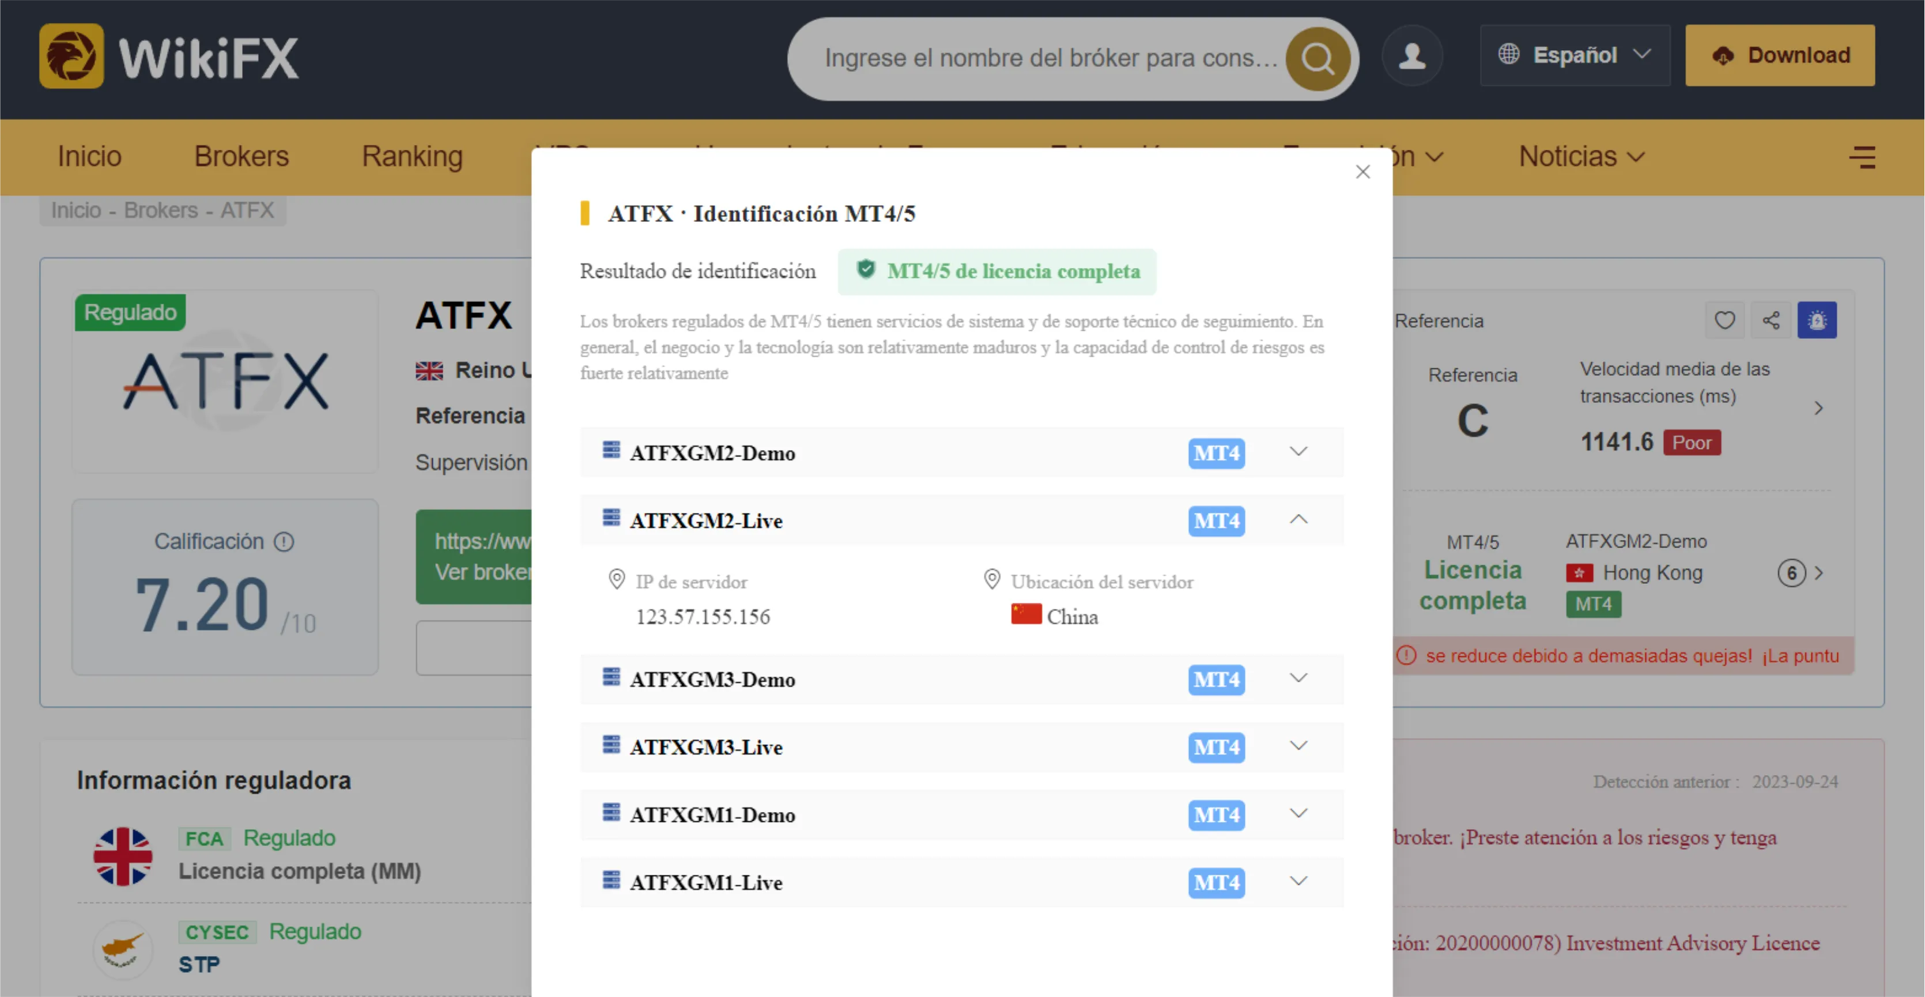
Task: Click the 7.20 rating score
Action: [x=202, y=604]
